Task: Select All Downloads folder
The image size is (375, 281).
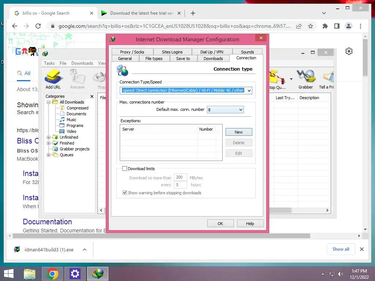Action: tap(72, 102)
